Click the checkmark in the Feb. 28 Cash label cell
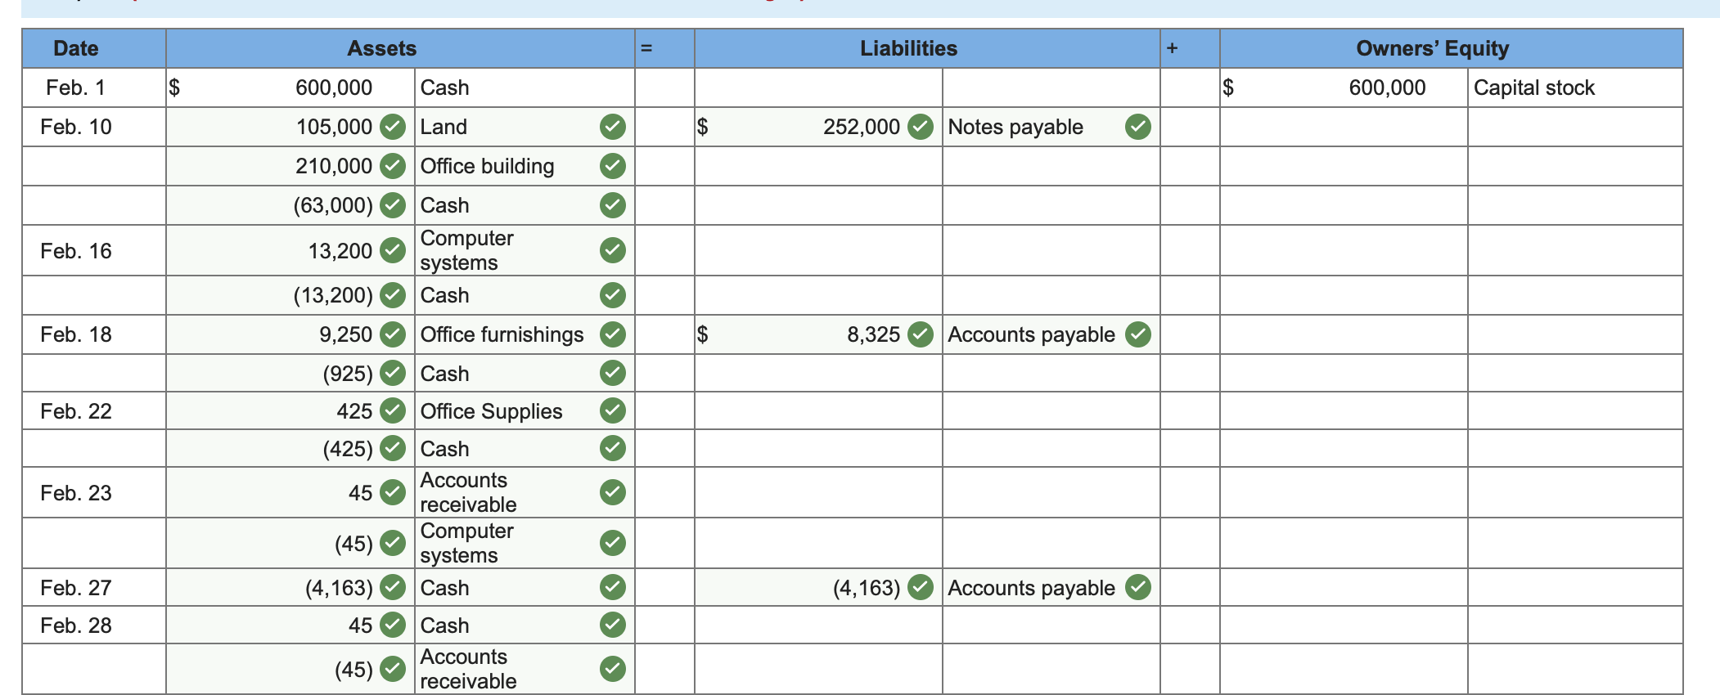 (613, 625)
